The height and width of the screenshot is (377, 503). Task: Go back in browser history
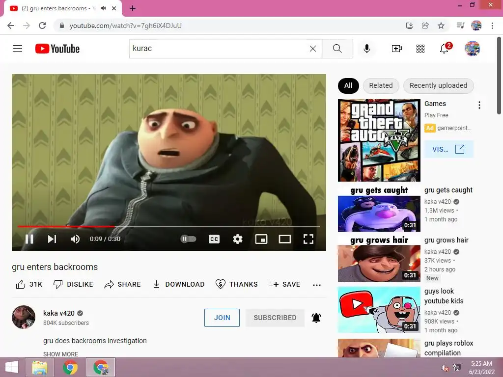coord(11,26)
